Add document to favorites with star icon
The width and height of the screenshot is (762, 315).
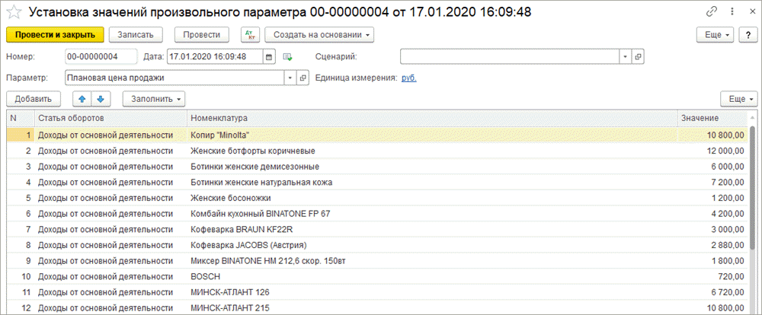coord(13,13)
